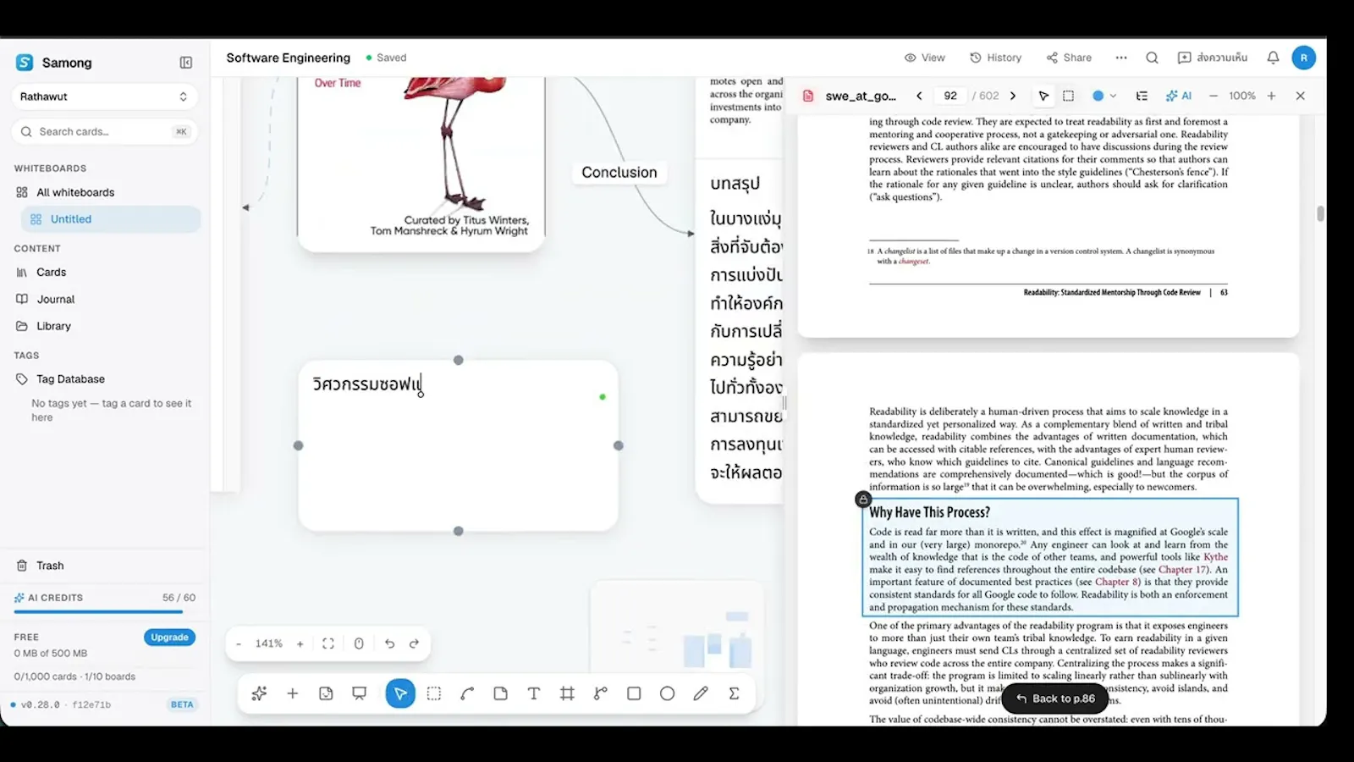
Task: Select the Conclusion label on the canvas
Action: point(619,172)
